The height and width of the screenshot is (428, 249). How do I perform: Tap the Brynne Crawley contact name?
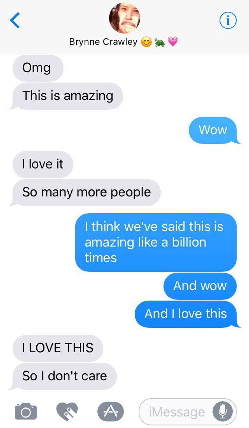point(103,42)
